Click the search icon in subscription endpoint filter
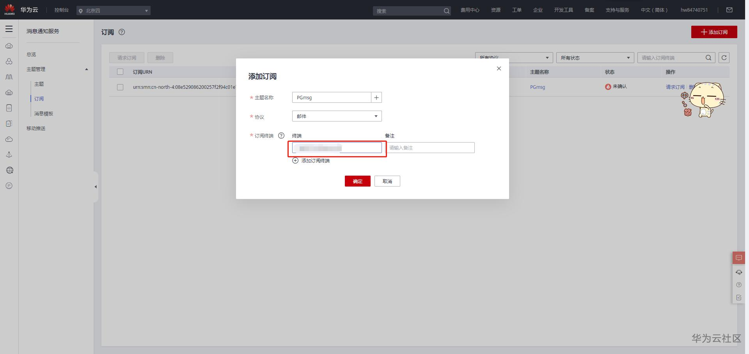The height and width of the screenshot is (354, 749). tap(708, 58)
